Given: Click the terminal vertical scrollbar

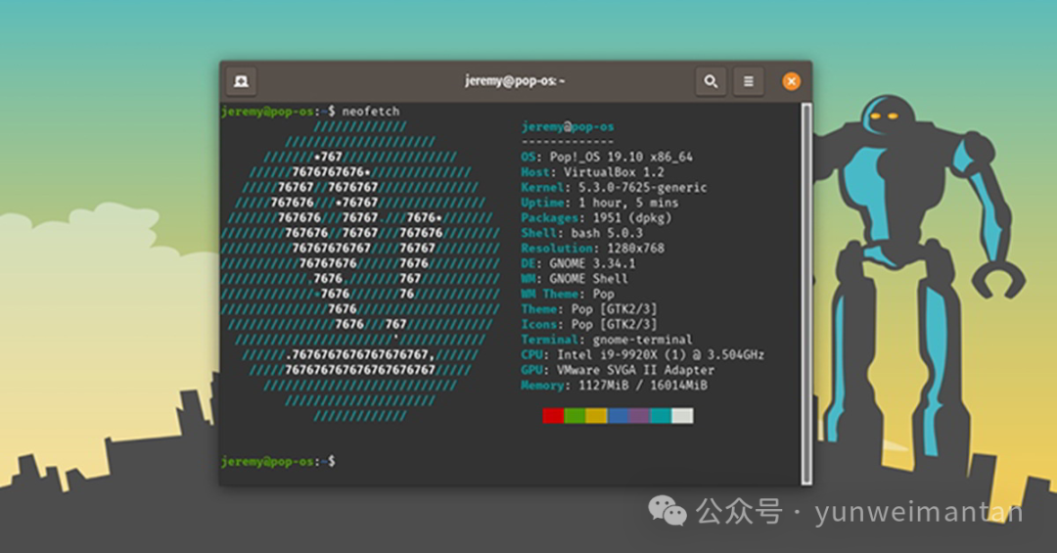Looking at the screenshot, I should 806,294.
